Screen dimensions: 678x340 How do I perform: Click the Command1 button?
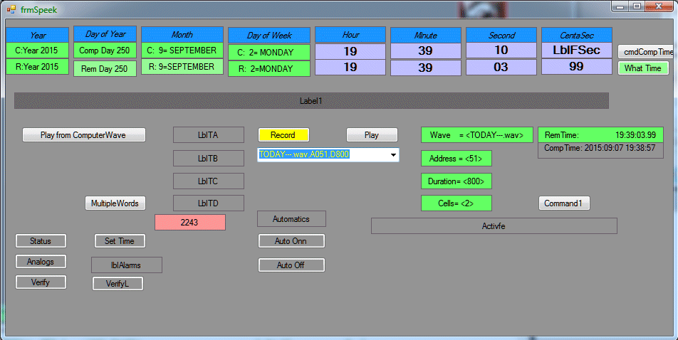tap(564, 203)
